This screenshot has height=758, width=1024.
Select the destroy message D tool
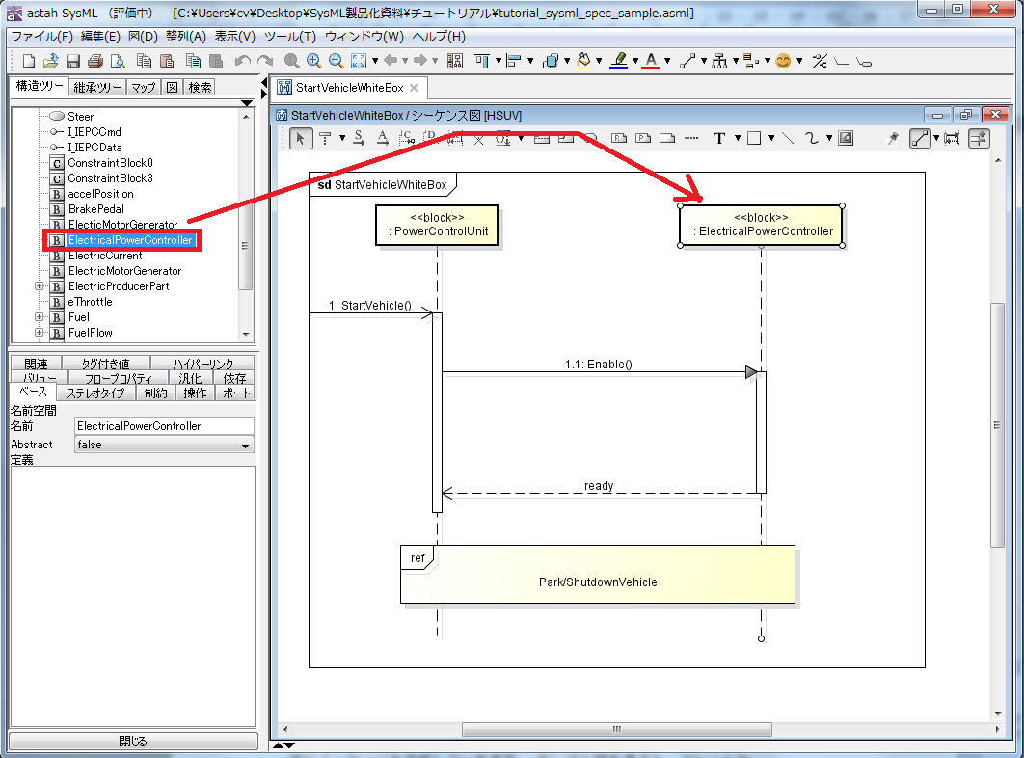tap(430, 138)
